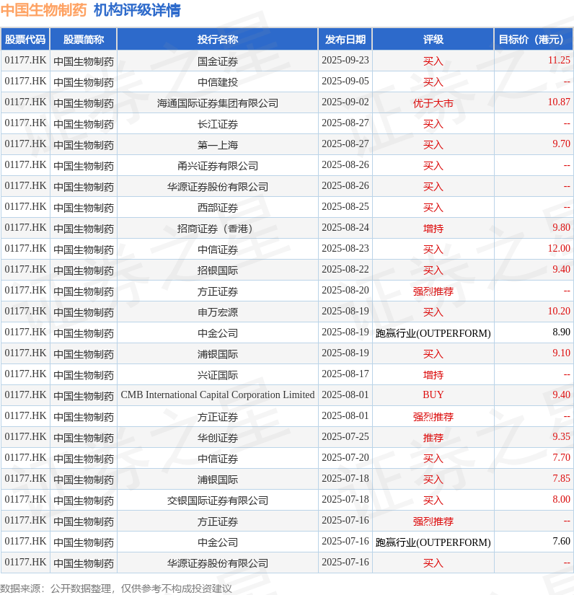Screen dimensions: 574x595
Task: Click the 发布日期 column header
Action: click(x=345, y=40)
